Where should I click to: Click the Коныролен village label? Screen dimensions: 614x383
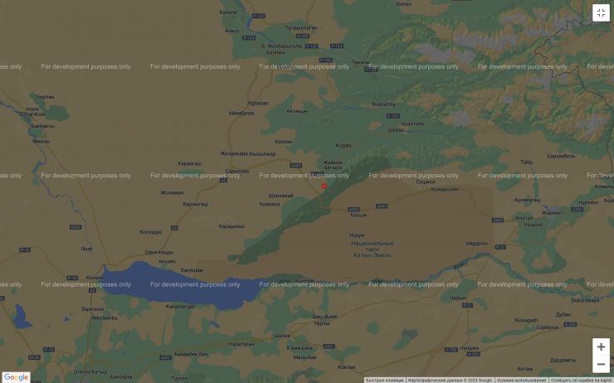pyautogui.click(x=445, y=189)
